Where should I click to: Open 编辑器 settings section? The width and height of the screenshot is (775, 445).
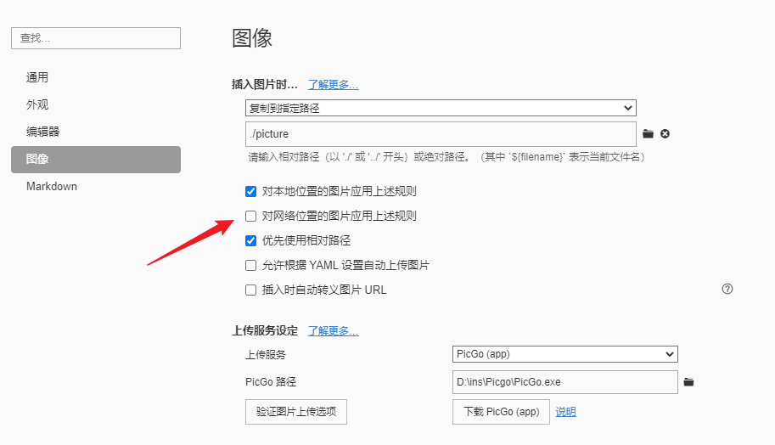(96, 132)
